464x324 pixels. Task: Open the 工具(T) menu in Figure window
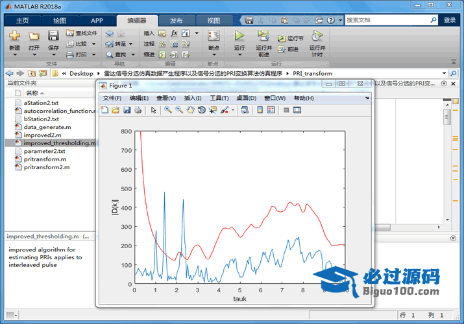219,98
